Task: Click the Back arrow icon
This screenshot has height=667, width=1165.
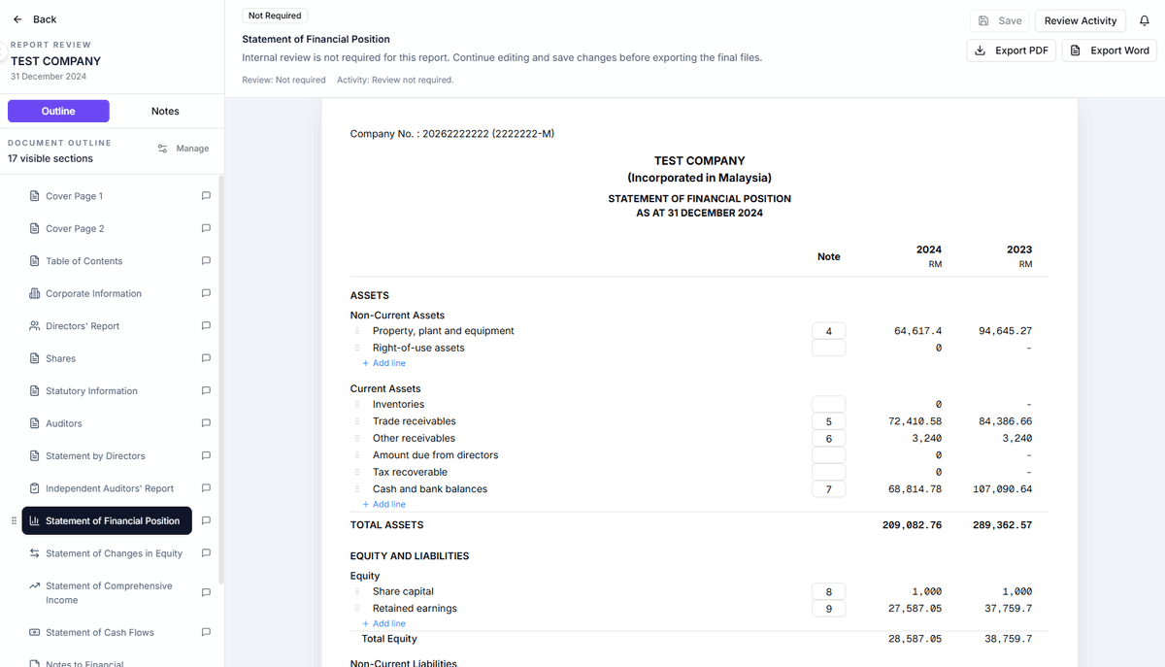Action: click(x=17, y=19)
